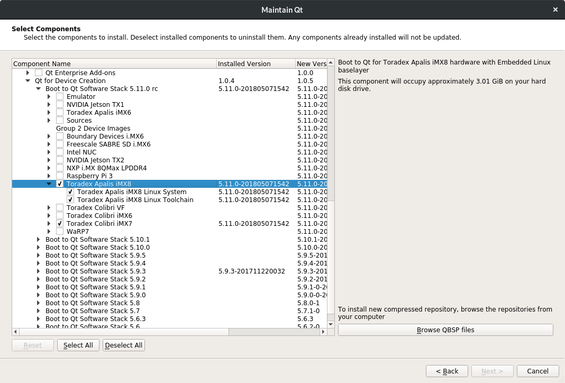The width and height of the screenshot is (565, 383).
Task: Tick the Sources checkbox
Action: [x=60, y=120]
